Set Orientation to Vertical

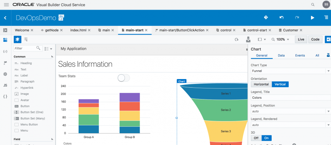280,84
